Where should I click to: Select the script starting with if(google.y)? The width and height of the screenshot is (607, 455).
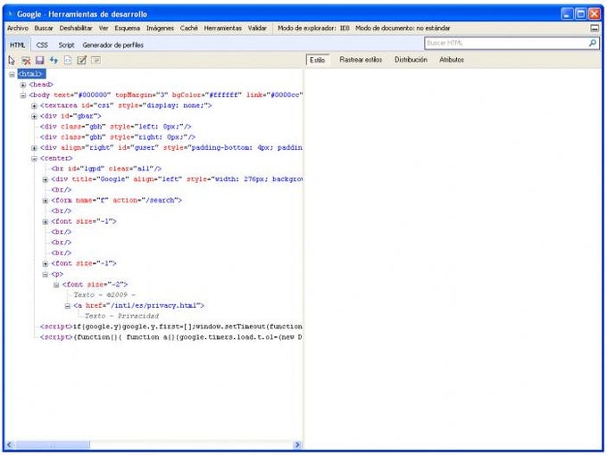click(x=171, y=327)
